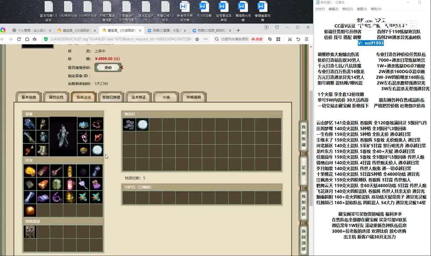Open the 140炼狱总结 desktop file
This screenshot has width=431, height=256.
68,10
